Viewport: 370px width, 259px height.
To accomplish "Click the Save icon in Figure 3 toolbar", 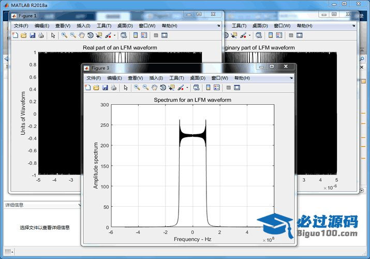I will pyautogui.click(x=105, y=88).
